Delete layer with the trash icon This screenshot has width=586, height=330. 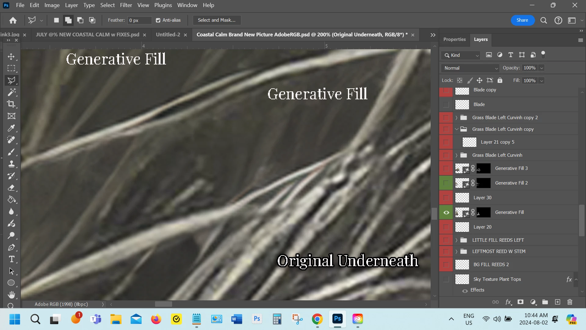tap(570, 302)
